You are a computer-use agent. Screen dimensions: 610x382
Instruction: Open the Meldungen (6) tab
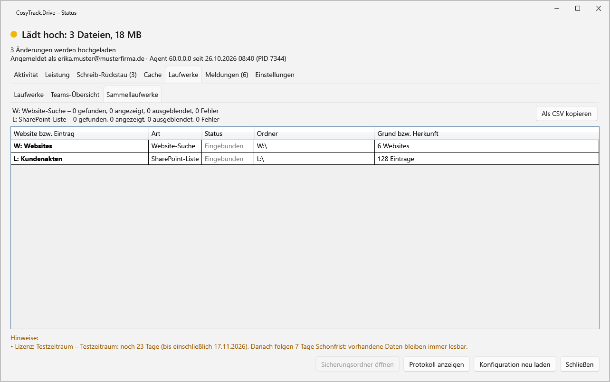227,75
